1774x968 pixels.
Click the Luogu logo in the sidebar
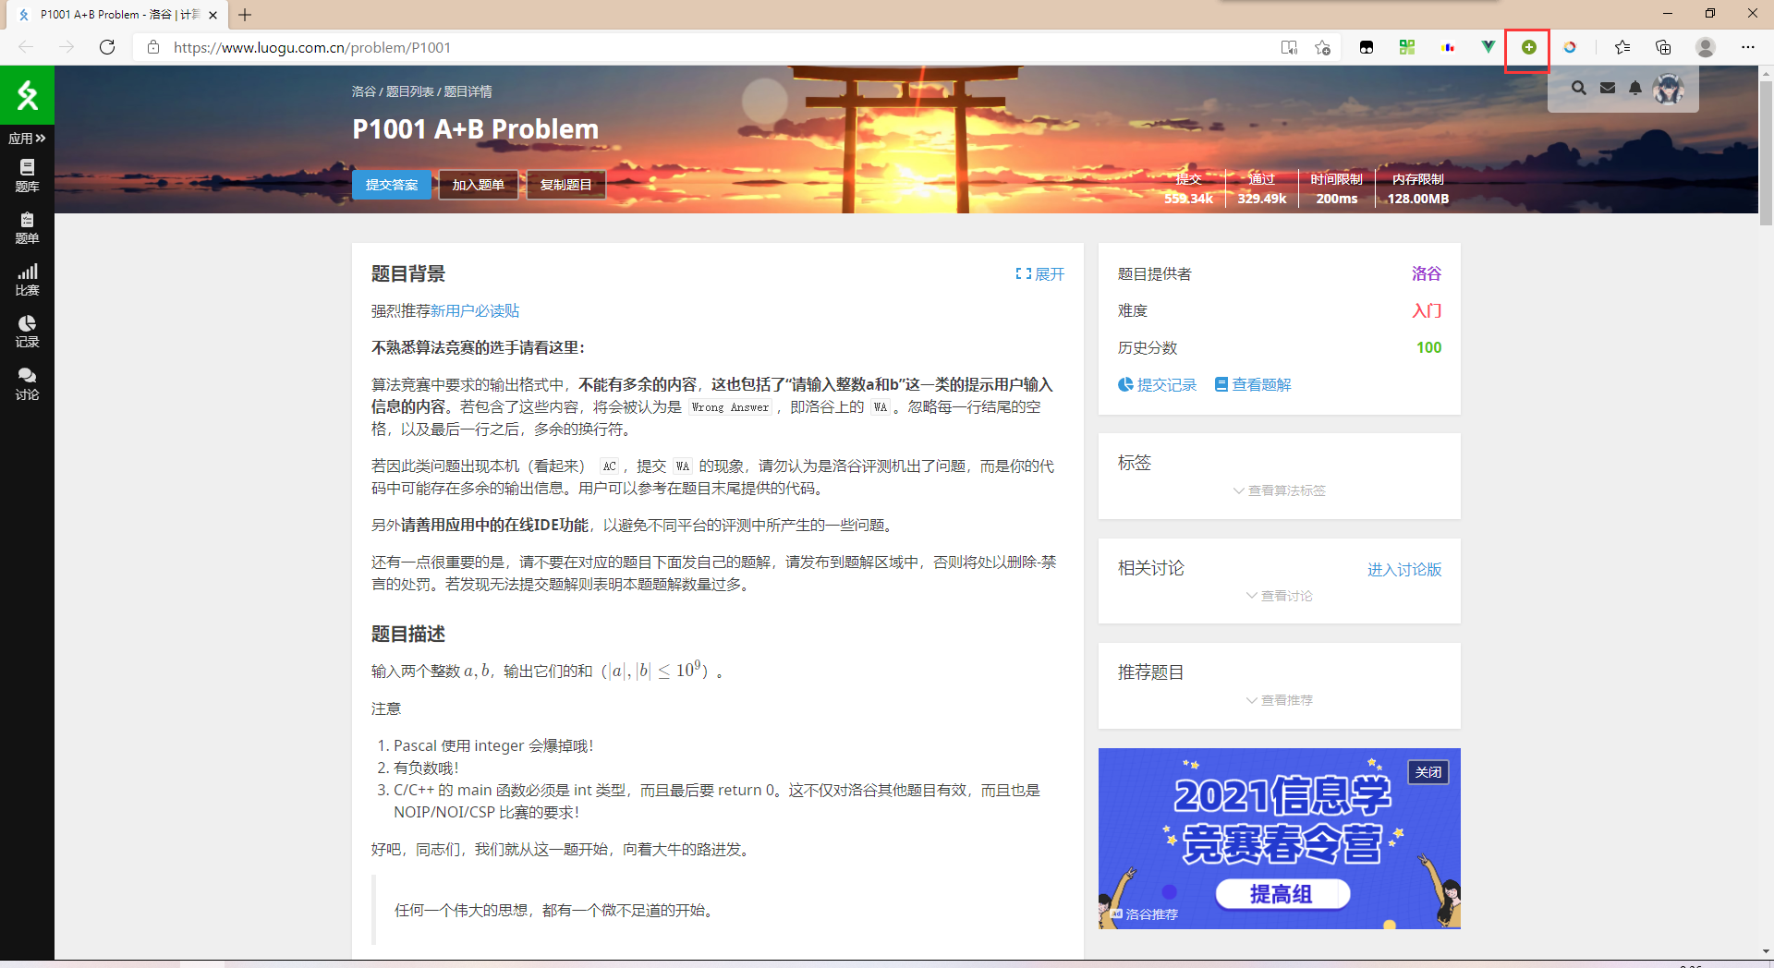(27, 94)
